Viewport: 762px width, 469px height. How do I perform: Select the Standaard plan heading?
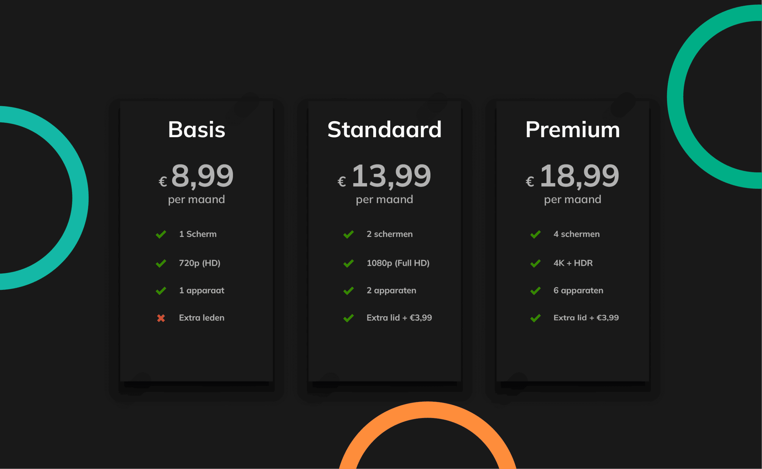(384, 130)
